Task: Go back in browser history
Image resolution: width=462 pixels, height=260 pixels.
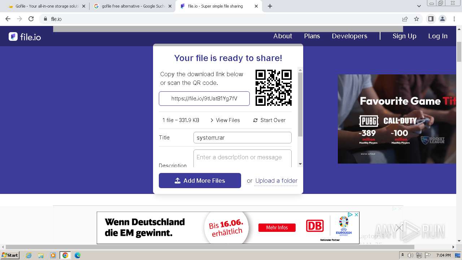Action: [x=8, y=19]
